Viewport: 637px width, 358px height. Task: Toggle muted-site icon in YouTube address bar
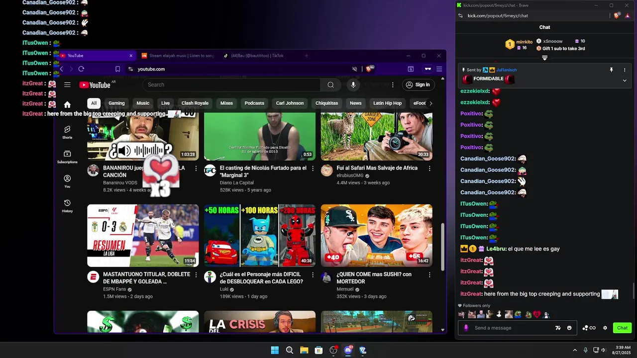click(355, 69)
